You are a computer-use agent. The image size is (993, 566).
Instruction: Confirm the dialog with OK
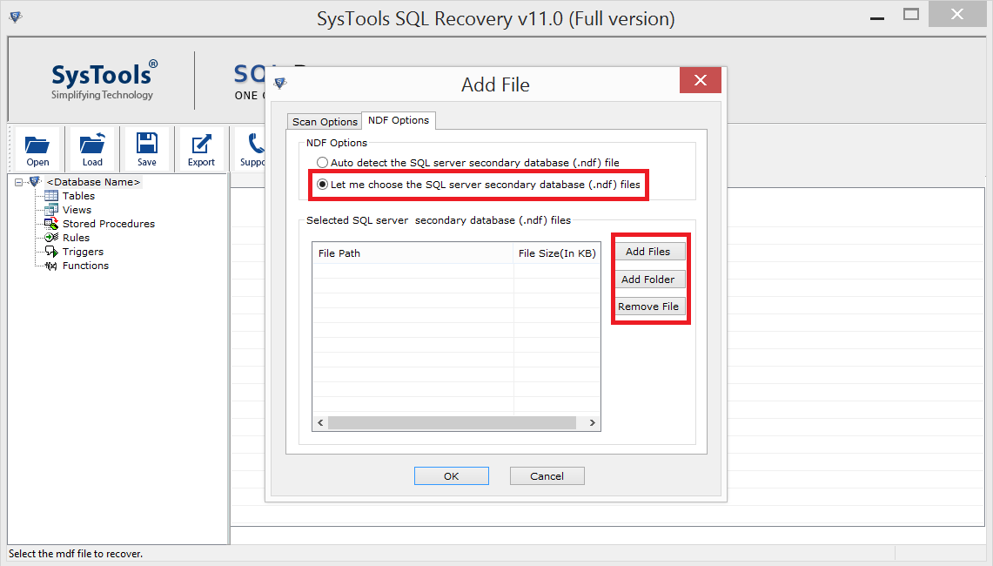(x=452, y=476)
